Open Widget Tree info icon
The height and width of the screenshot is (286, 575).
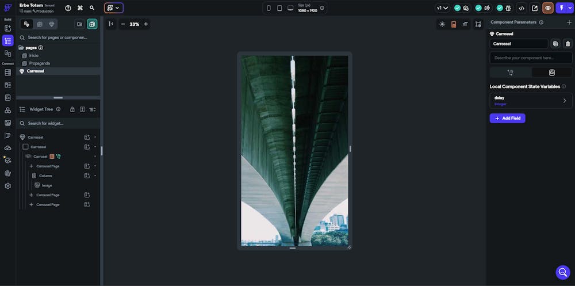(x=58, y=109)
